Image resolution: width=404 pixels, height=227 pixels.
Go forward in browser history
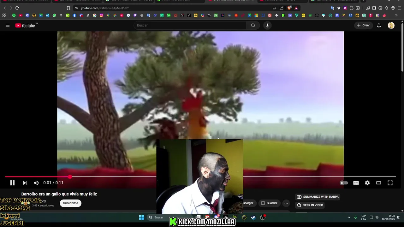click(x=11, y=8)
